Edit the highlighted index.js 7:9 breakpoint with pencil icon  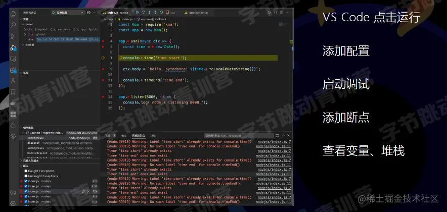click(84, 191)
